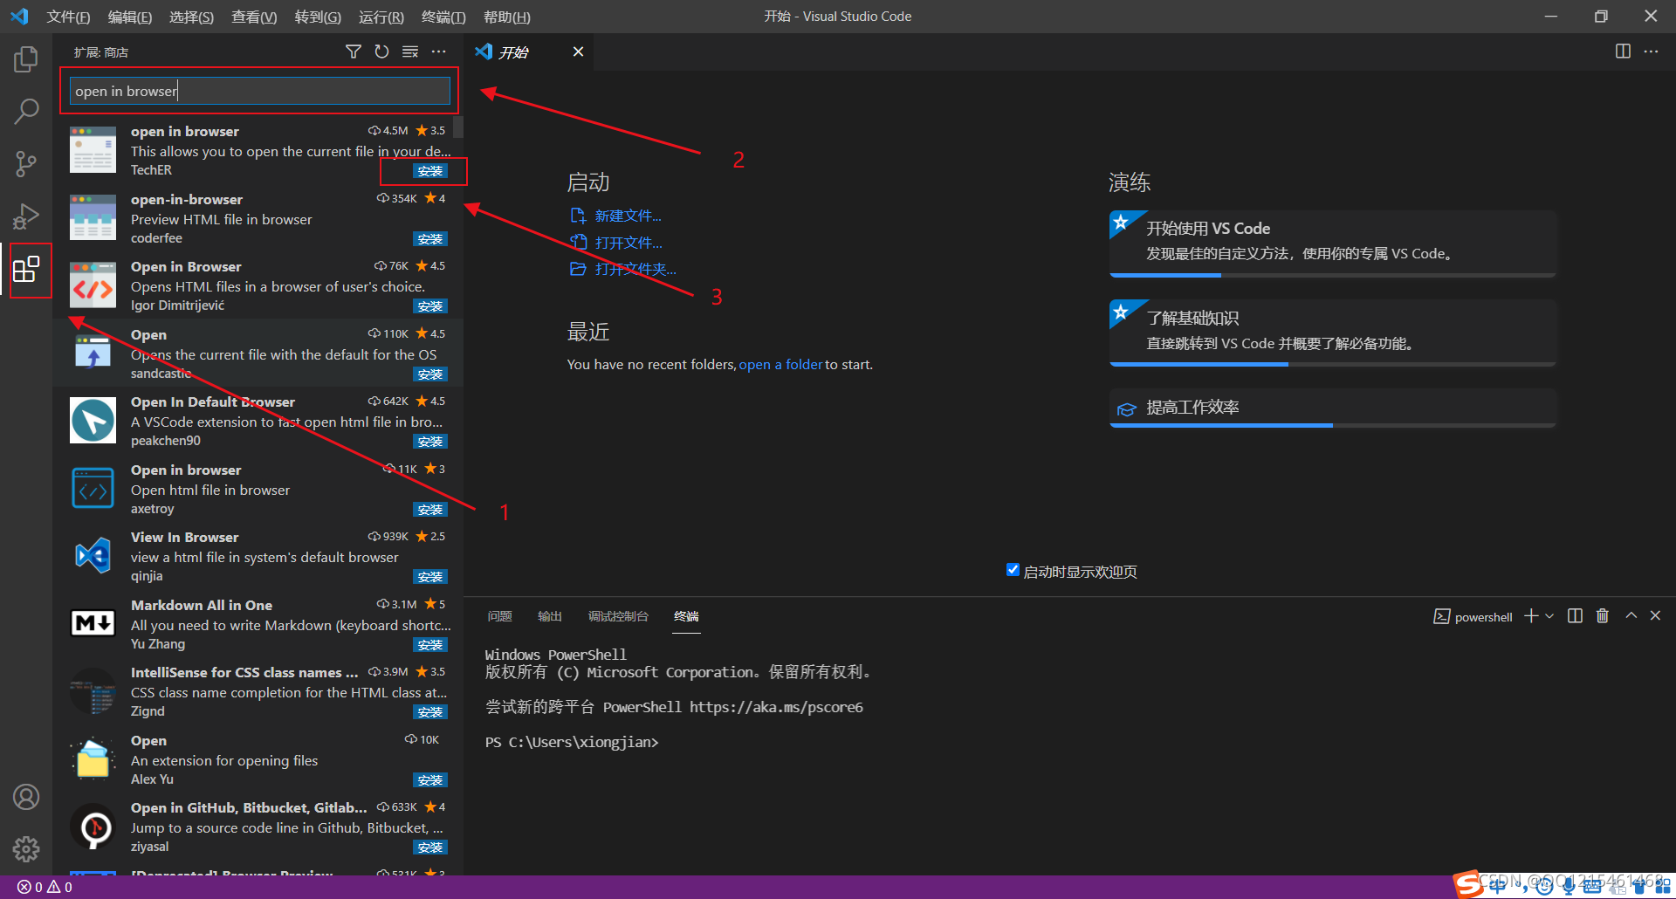The image size is (1676, 899).
Task: Toggle 启动时显示欢迎页 checkbox
Action: (x=1013, y=570)
